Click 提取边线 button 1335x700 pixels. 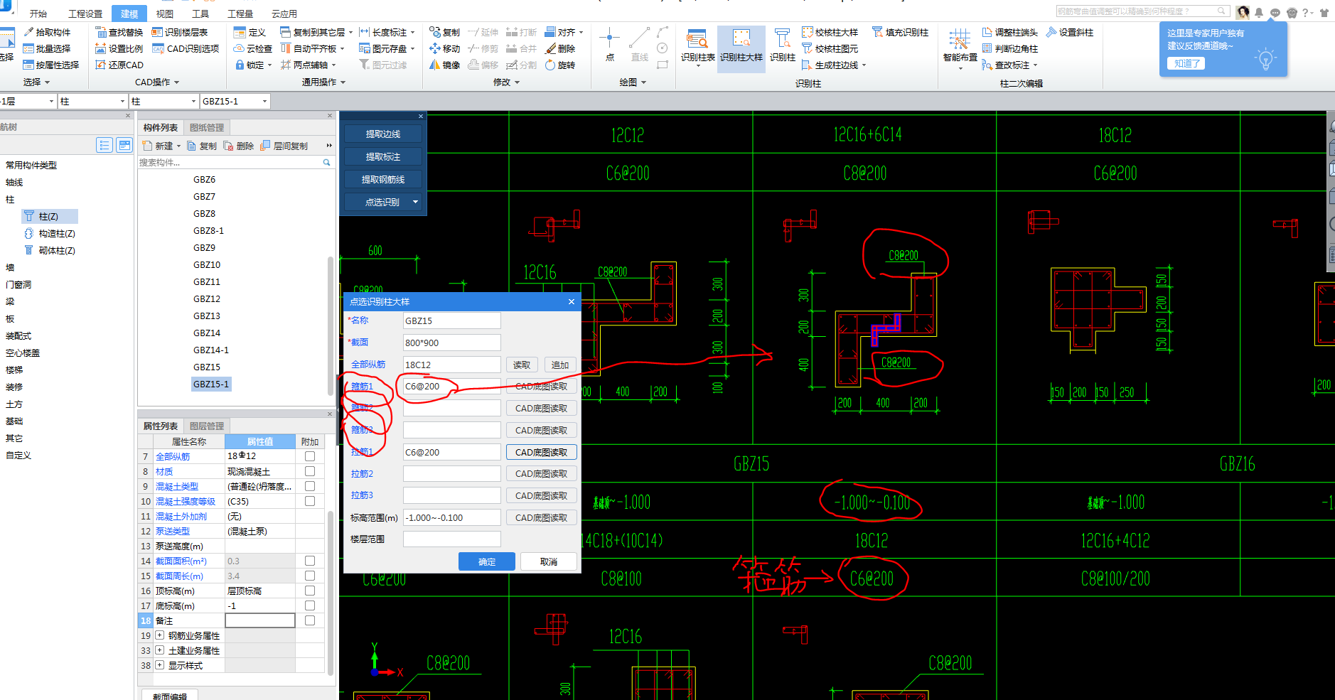click(x=383, y=134)
